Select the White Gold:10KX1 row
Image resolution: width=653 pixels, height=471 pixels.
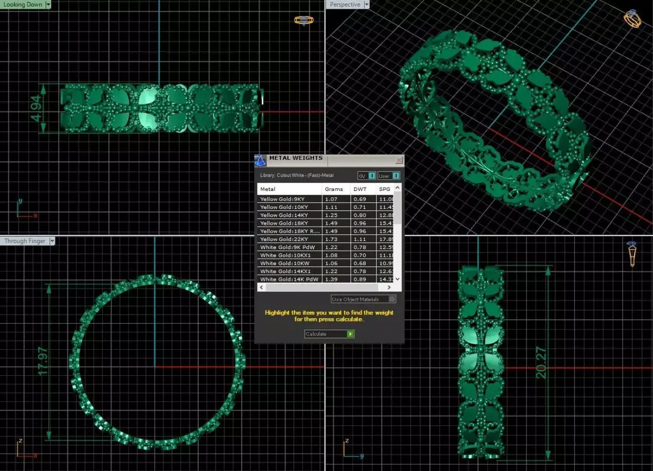pos(325,255)
